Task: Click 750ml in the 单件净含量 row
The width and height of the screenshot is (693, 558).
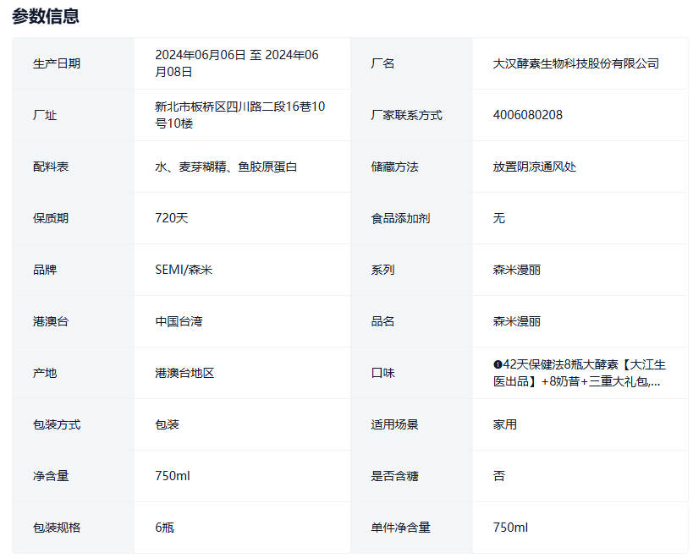Action: (x=510, y=528)
